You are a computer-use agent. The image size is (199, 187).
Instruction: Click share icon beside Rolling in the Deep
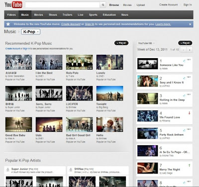coord(184,95)
